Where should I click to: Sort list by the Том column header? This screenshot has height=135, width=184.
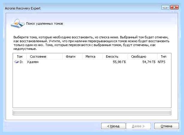[x=20, y=56]
